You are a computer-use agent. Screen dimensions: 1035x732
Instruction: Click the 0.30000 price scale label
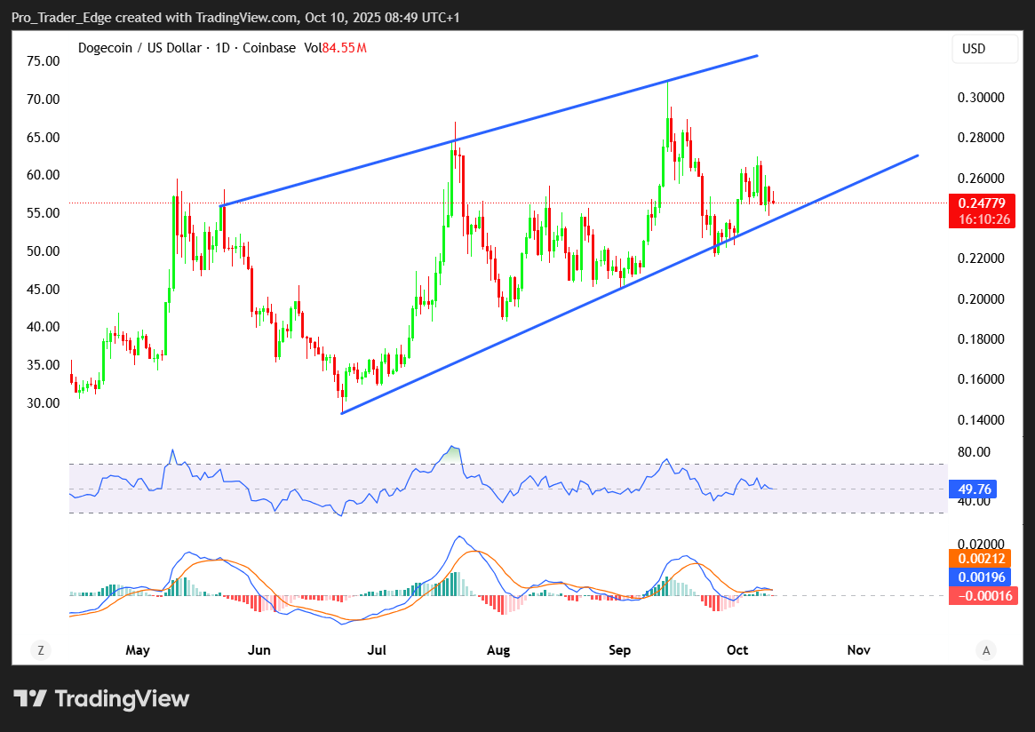click(x=983, y=98)
